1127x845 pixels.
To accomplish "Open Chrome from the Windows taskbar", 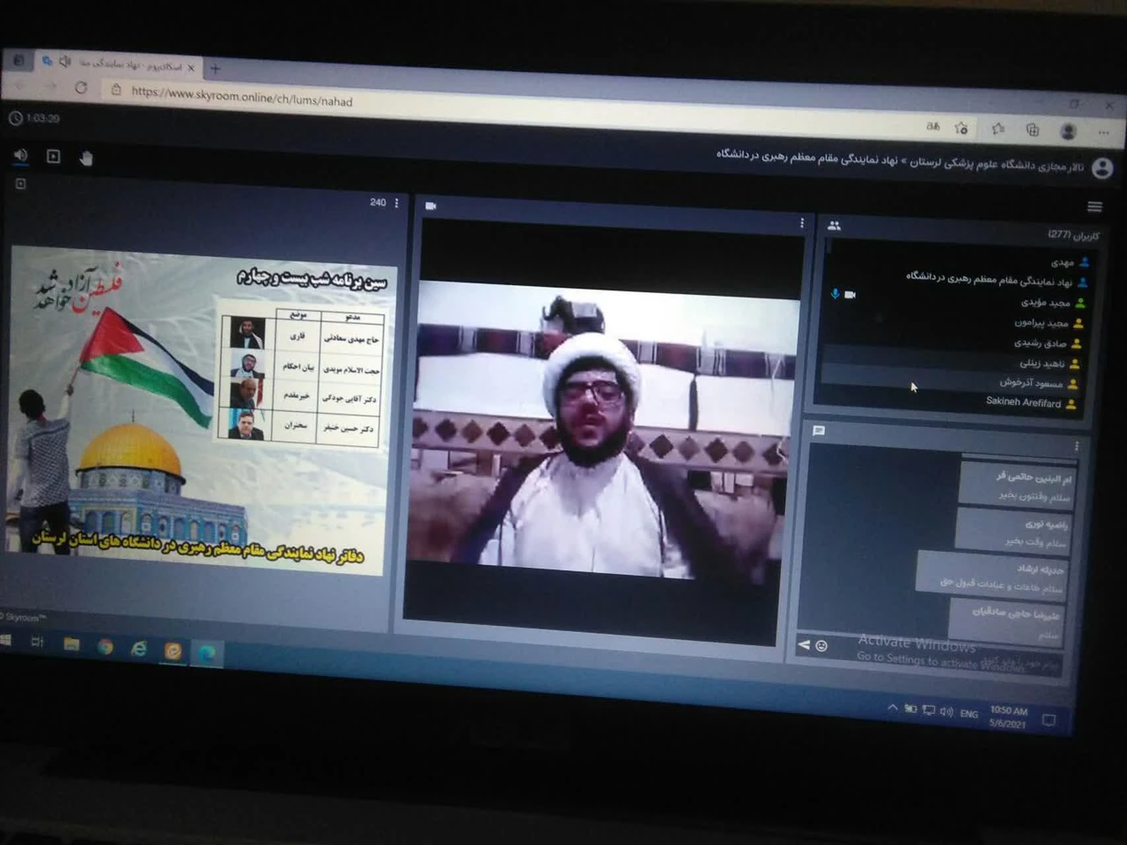I will point(105,647).
